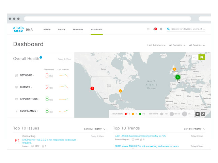Open the notifications bell with red badge
This screenshot has height=163, width=218.
(155, 29)
